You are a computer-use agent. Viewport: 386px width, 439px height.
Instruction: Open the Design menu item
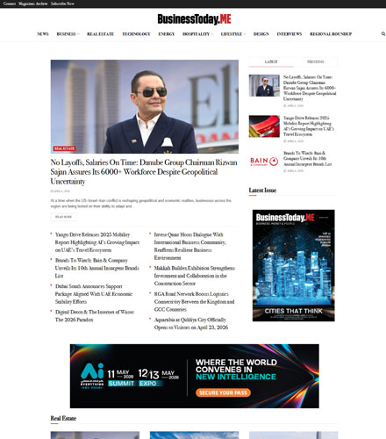tap(261, 34)
